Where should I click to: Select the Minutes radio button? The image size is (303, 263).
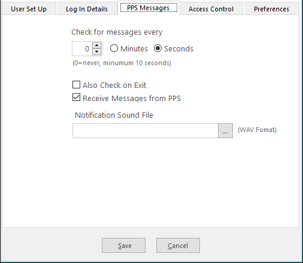pyautogui.click(x=114, y=48)
